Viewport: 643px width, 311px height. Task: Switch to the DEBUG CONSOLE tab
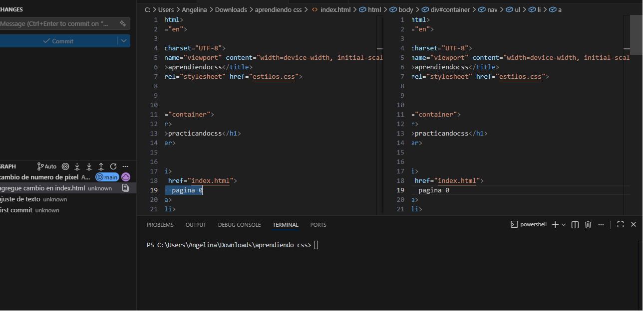pyautogui.click(x=239, y=225)
